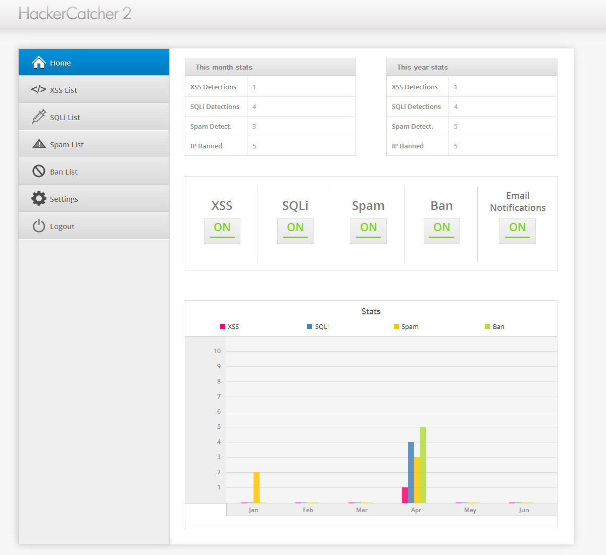Open the Home menu item
Image resolution: width=606 pixels, height=555 pixels.
94,62
